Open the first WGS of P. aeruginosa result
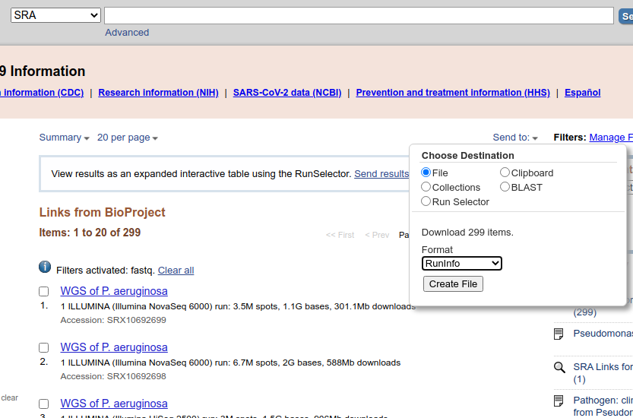 click(114, 291)
